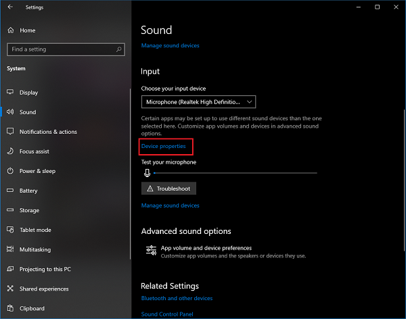406x319 pixels.
Task: Click Manage sound devices under Troubleshoot
Action: click(x=170, y=205)
